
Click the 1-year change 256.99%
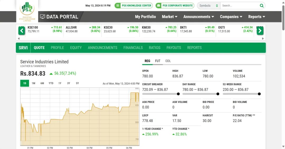150,134
